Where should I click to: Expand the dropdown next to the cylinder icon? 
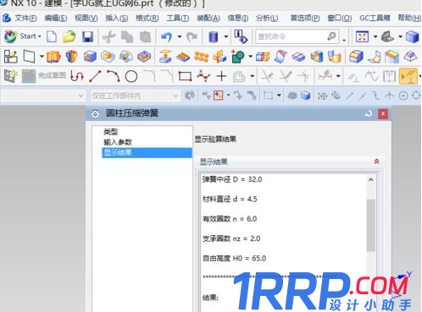point(226,36)
